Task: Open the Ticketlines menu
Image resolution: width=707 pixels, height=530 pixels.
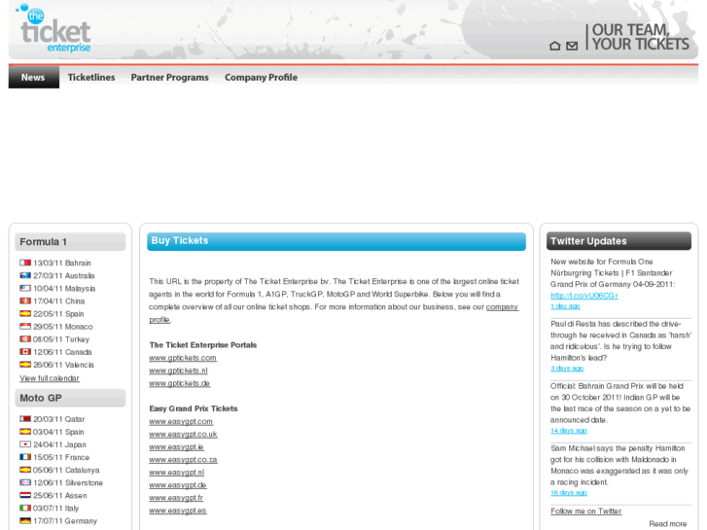Action: 91,77
